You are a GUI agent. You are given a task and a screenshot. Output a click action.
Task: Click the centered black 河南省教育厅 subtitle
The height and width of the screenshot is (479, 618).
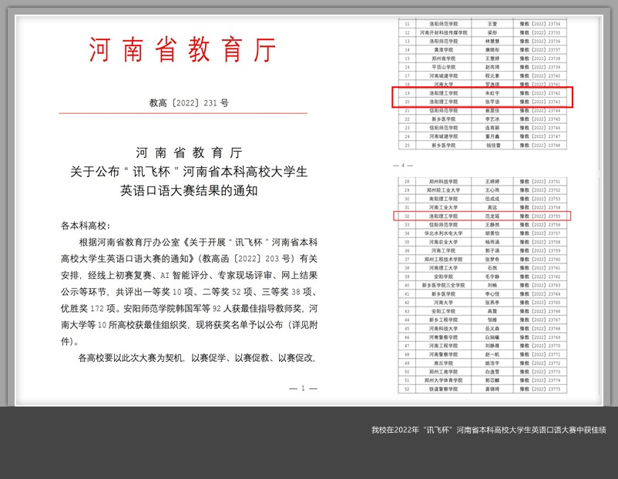pos(188,152)
